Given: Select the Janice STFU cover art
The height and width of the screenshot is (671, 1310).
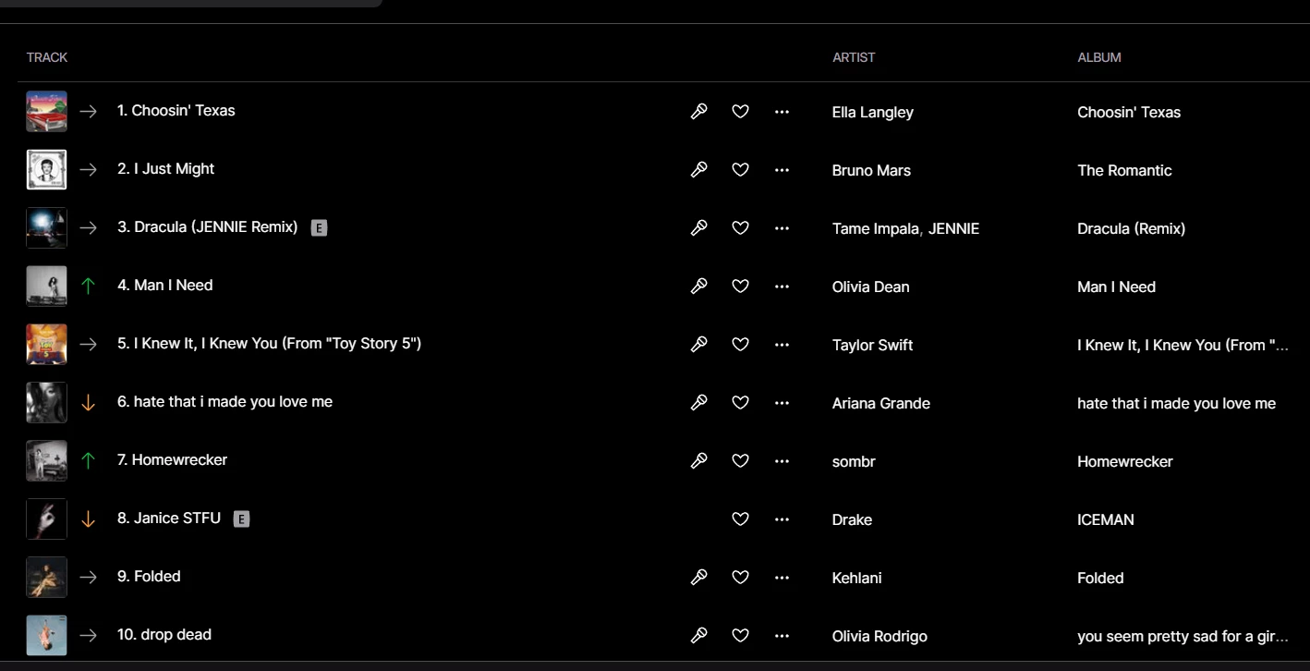Looking at the screenshot, I should click(46, 518).
